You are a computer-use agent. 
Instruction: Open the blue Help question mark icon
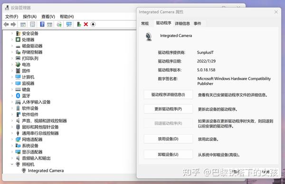42,24
